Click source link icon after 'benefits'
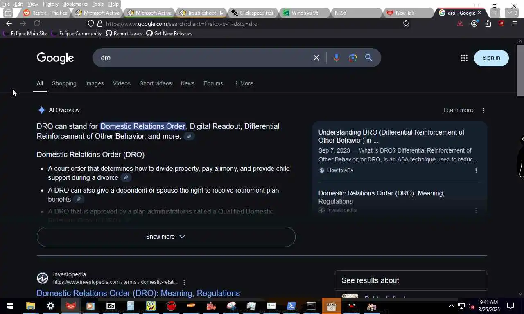Image resolution: width=524 pixels, height=314 pixels. [79, 199]
